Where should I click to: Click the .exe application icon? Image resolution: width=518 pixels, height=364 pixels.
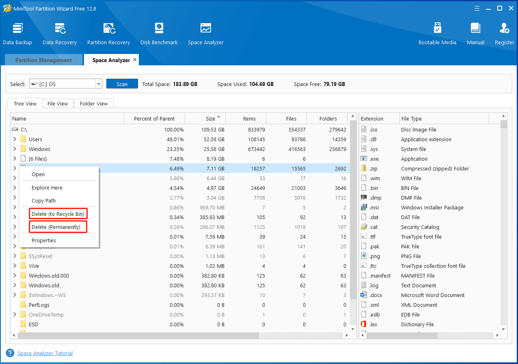(364, 159)
